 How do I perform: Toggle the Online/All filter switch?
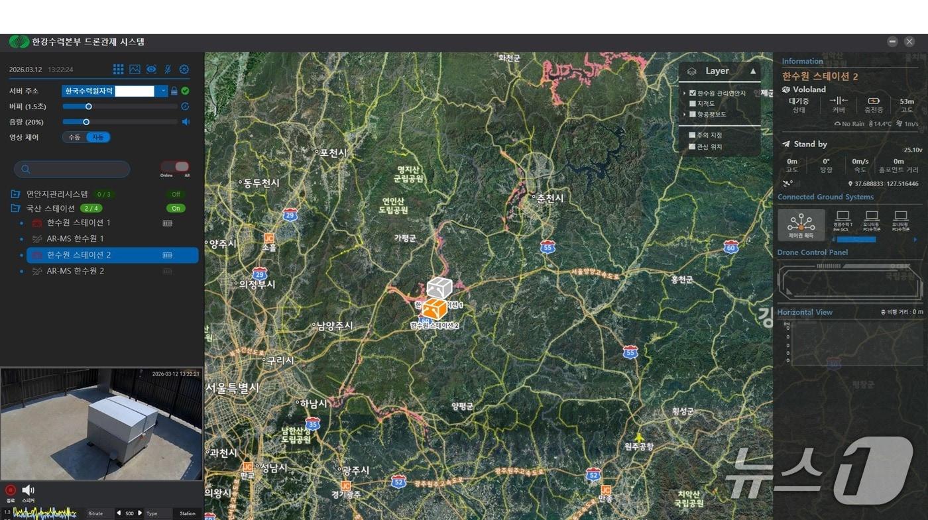click(176, 167)
